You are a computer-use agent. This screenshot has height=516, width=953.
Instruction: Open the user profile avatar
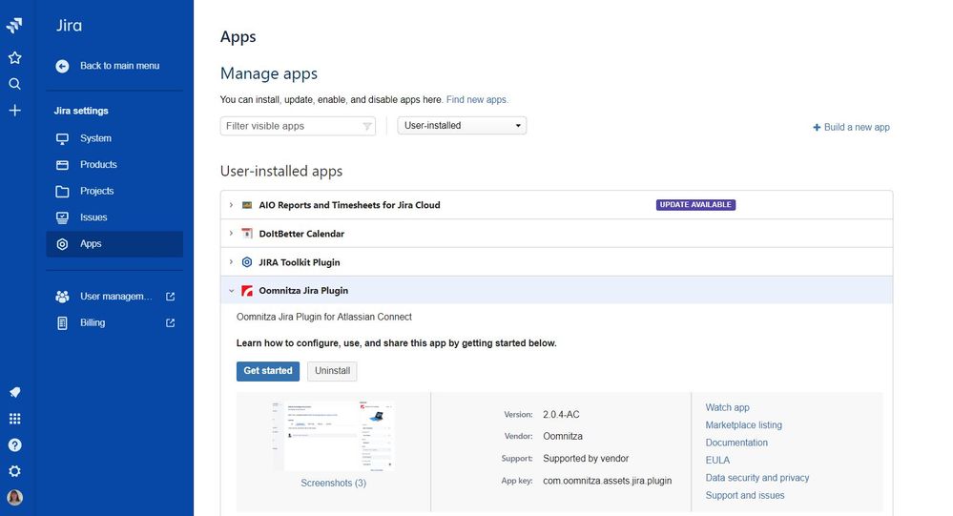point(14,497)
